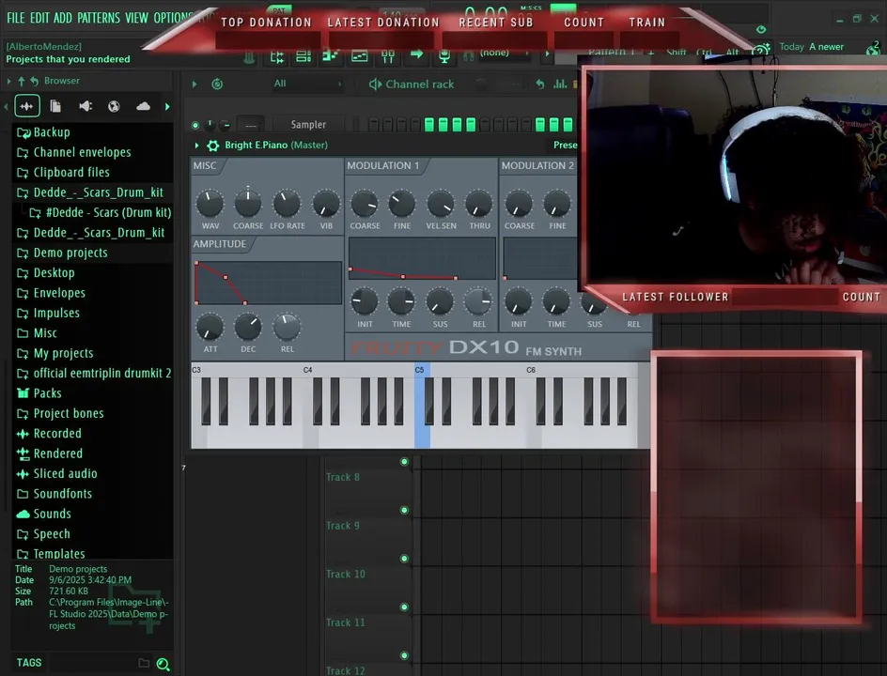Click the Sampler channel button
The image size is (887, 676).
[x=308, y=124]
